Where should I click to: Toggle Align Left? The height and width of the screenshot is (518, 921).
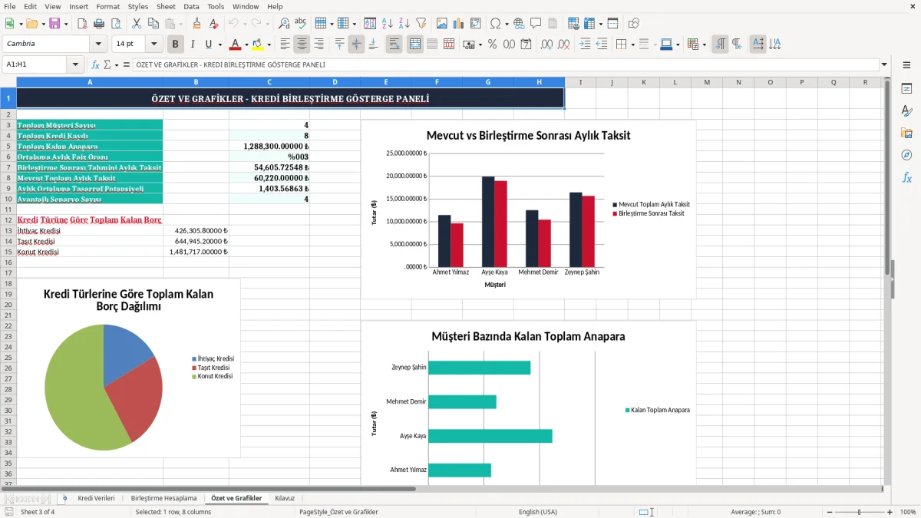(286, 45)
